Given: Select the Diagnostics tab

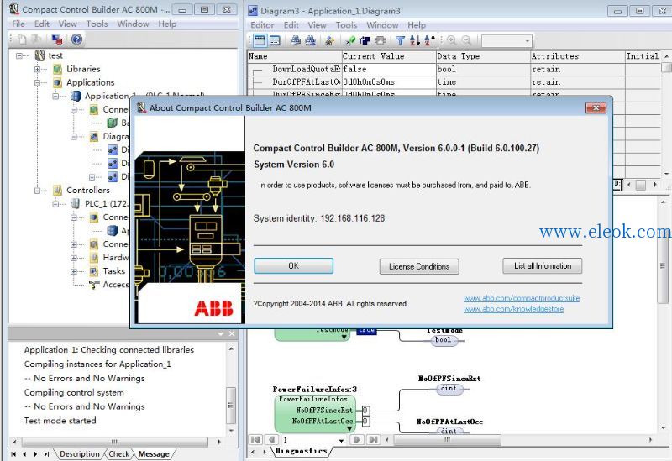Looking at the screenshot, I should [301, 451].
